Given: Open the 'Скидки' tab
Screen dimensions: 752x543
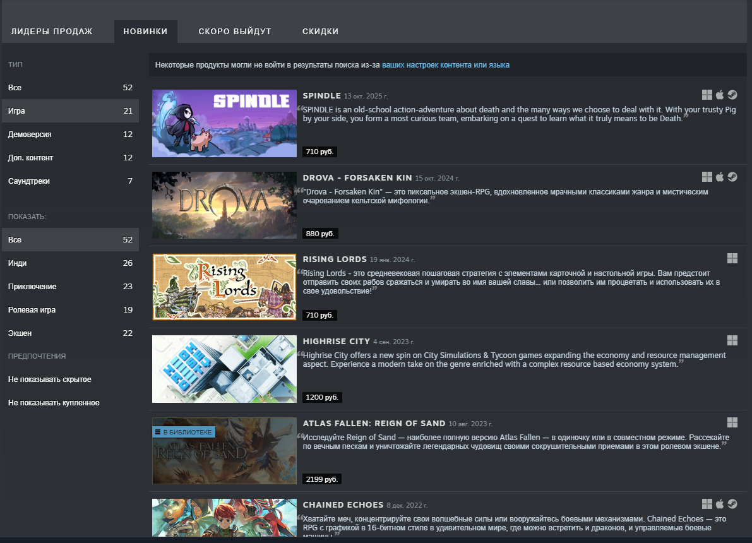Looking at the screenshot, I should click(x=320, y=32).
